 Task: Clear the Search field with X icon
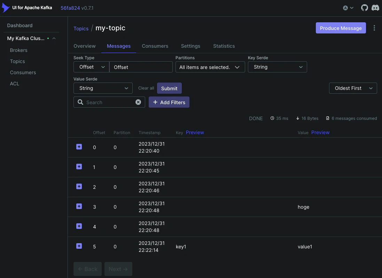click(x=138, y=102)
